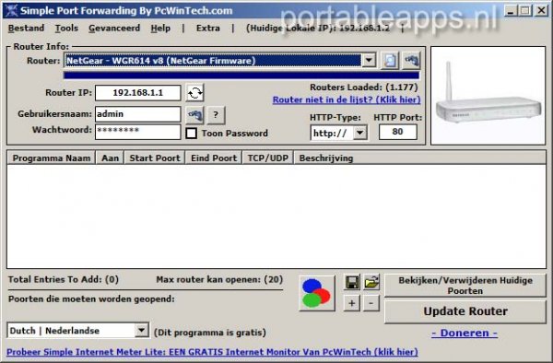Click the hand icon beside router dropdown

(412, 61)
